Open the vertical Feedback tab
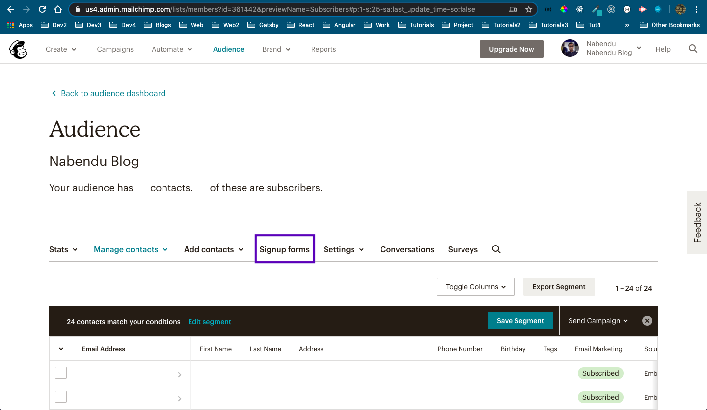Viewport: 707px width, 410px height. tap(697, 222)
